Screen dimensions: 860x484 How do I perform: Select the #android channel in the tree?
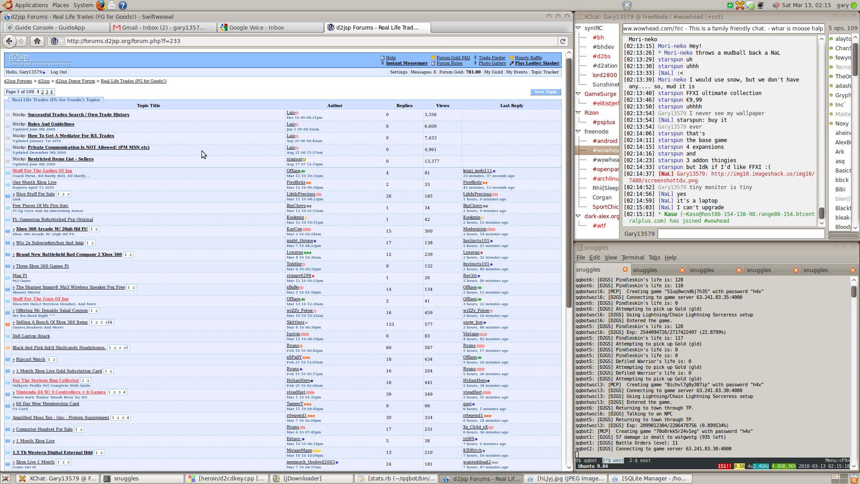[605, 141]
